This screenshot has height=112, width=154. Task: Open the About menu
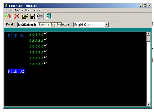coord(38,10)
